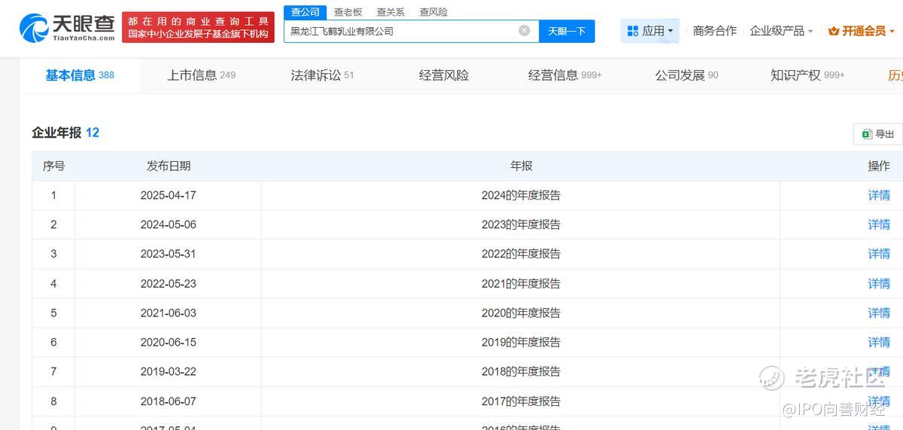
Task: Click the 2021的年度报告 cell
Action: coord(521,283)
